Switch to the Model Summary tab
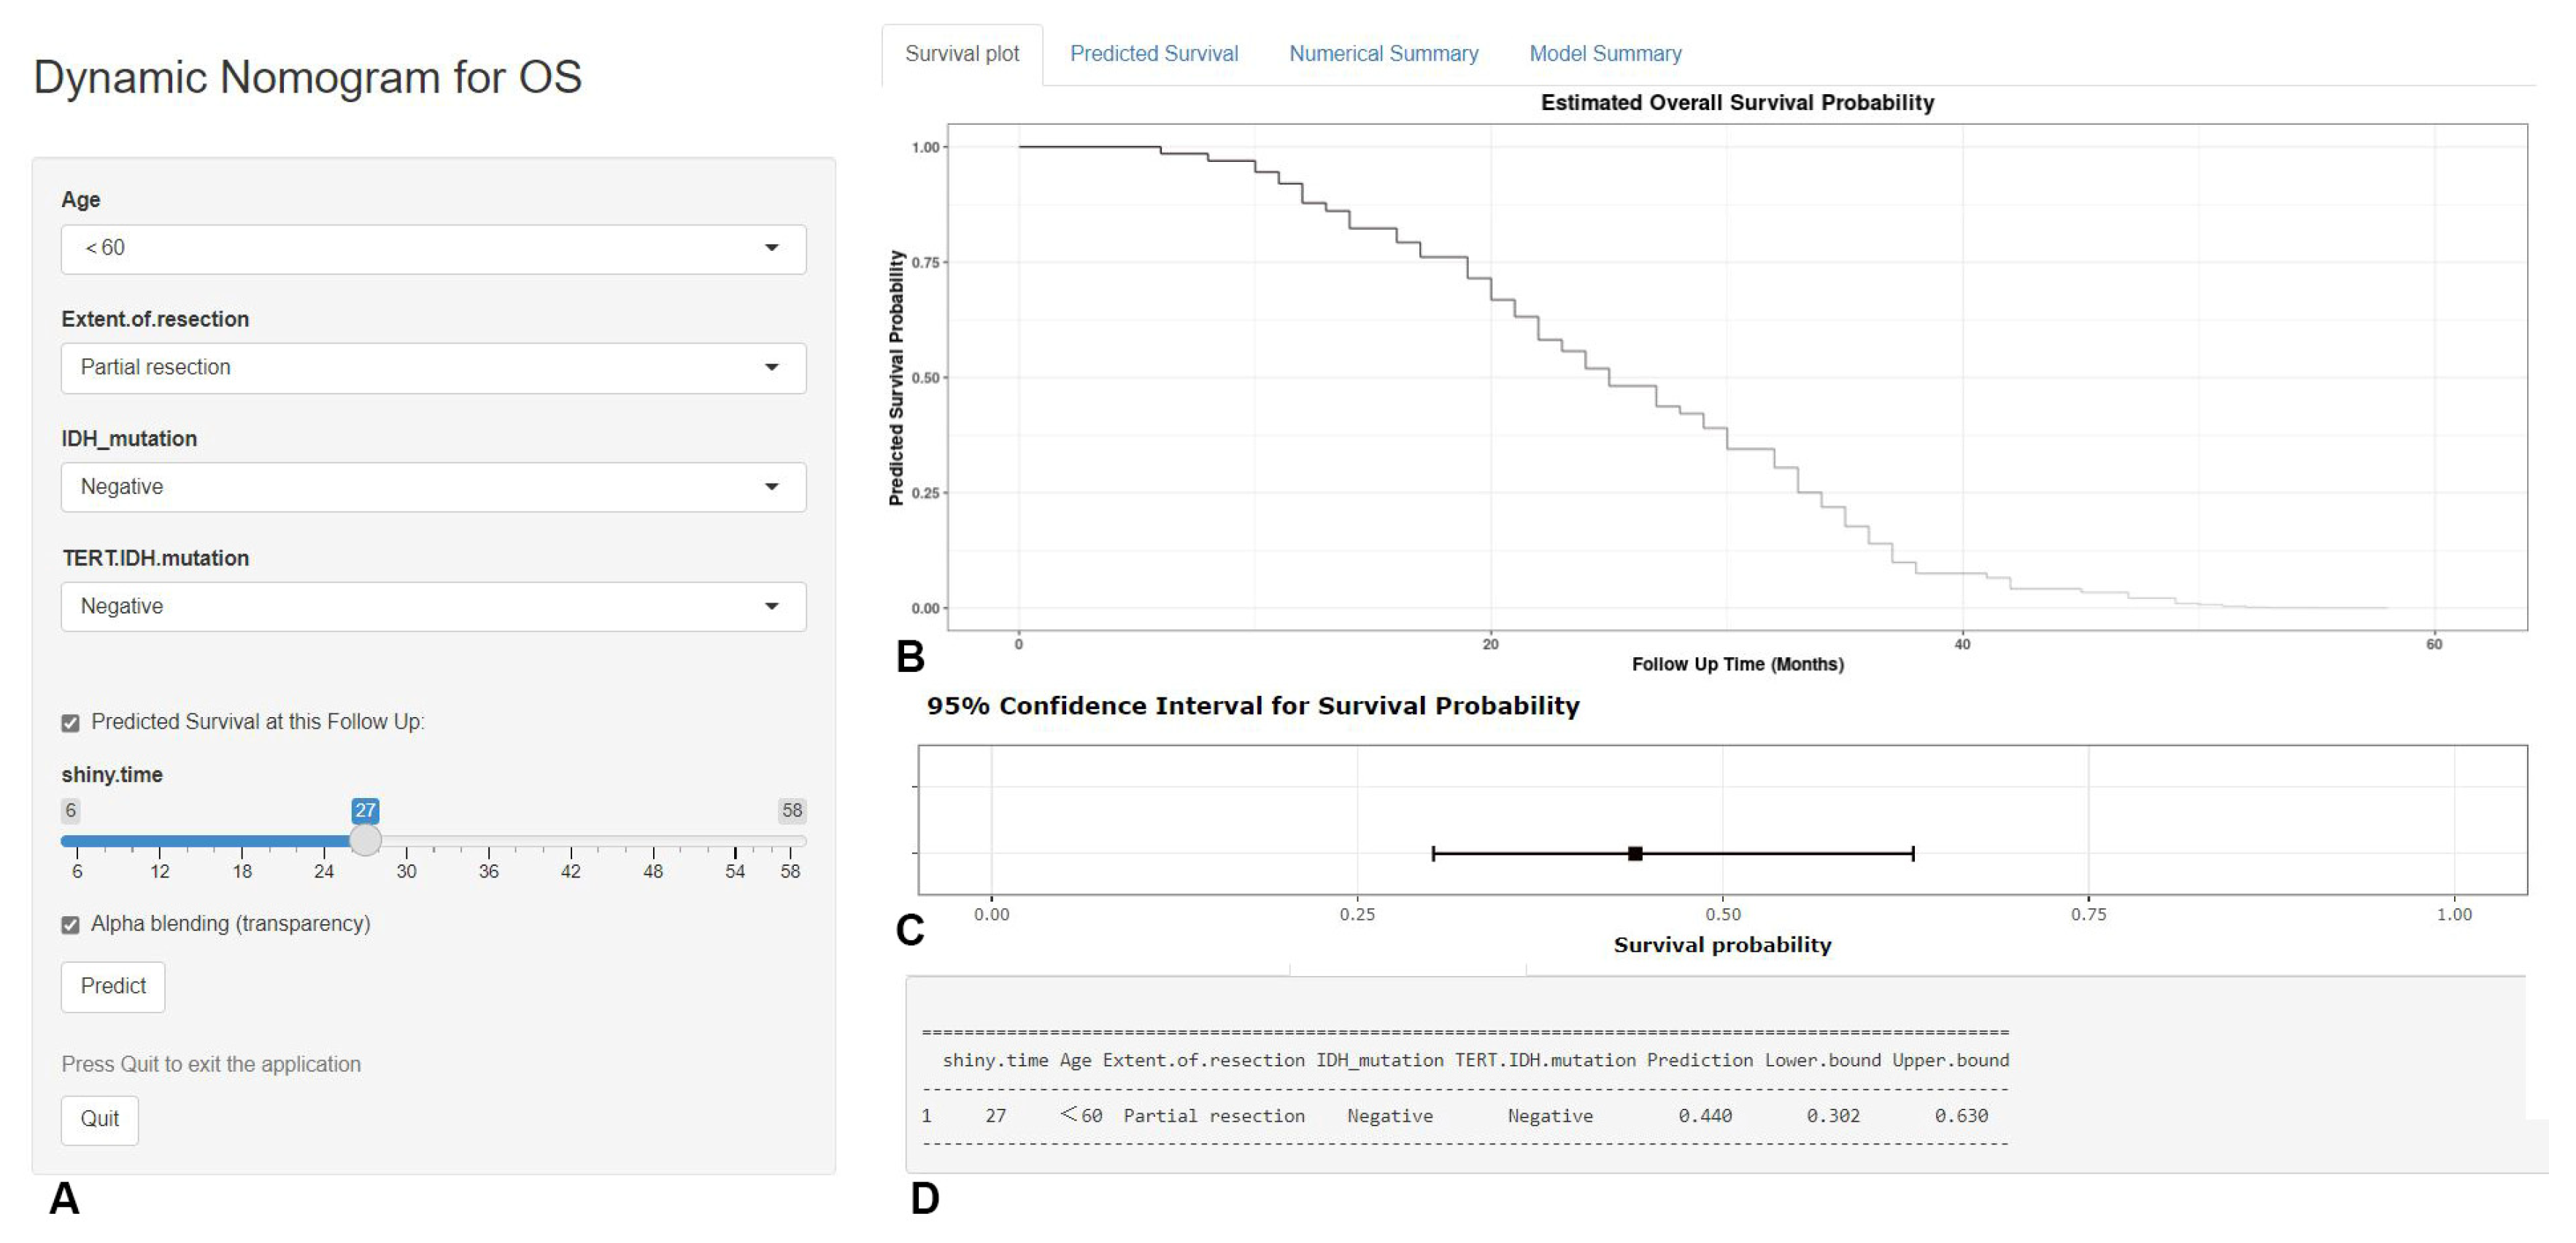This screenshot has height=1243, width=2576. (1605, 54)
